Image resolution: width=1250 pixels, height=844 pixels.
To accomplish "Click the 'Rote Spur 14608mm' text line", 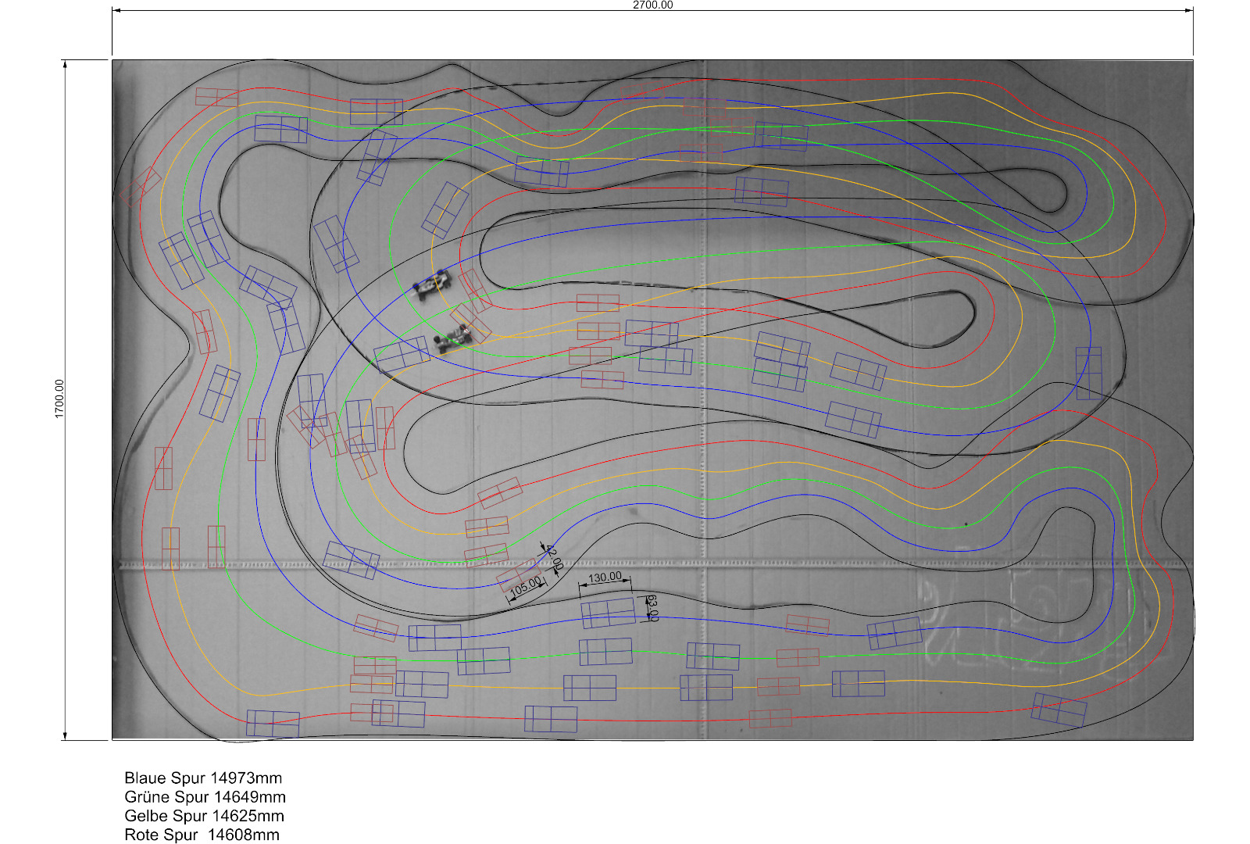I will click(x=202, y=835).
